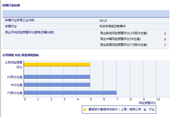This screenshot has width=192, height=117.
Task: Click the 75百分位值 y-axis label
Action: [15, 93]
